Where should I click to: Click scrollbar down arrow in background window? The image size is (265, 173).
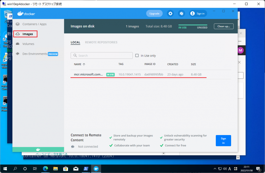point(238,158)
